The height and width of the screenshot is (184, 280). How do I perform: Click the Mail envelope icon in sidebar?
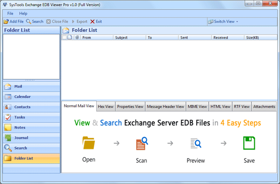tap(8, 86)
